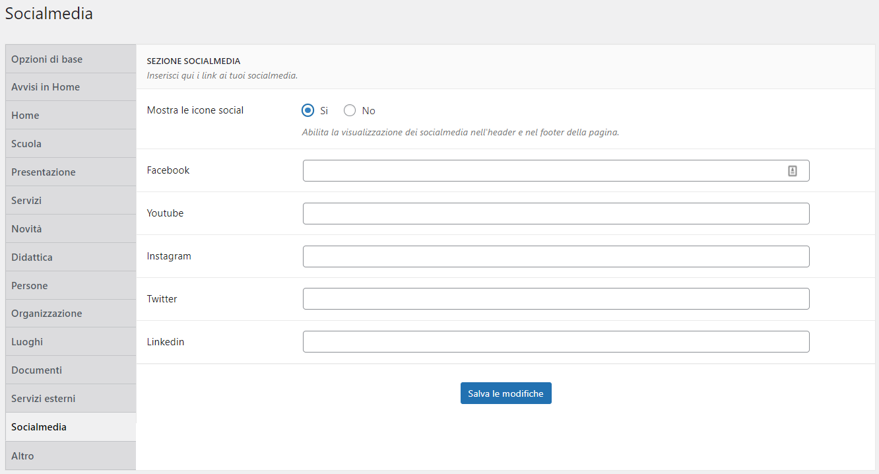Click the Facebook field label
The image size is (879, 474).
pyautogui.click(x=168, y=170)
